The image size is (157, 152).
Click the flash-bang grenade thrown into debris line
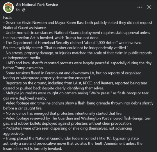click(x=78, y=106)
